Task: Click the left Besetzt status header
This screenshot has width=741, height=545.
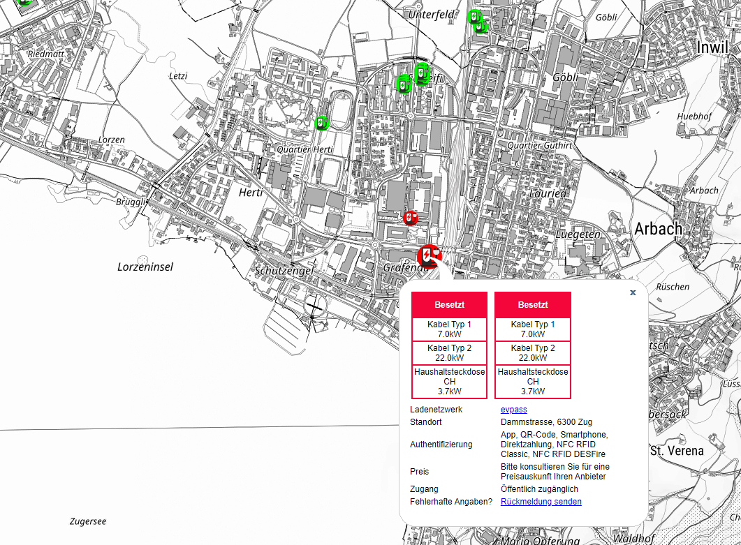Action: [x=449, y=305]
